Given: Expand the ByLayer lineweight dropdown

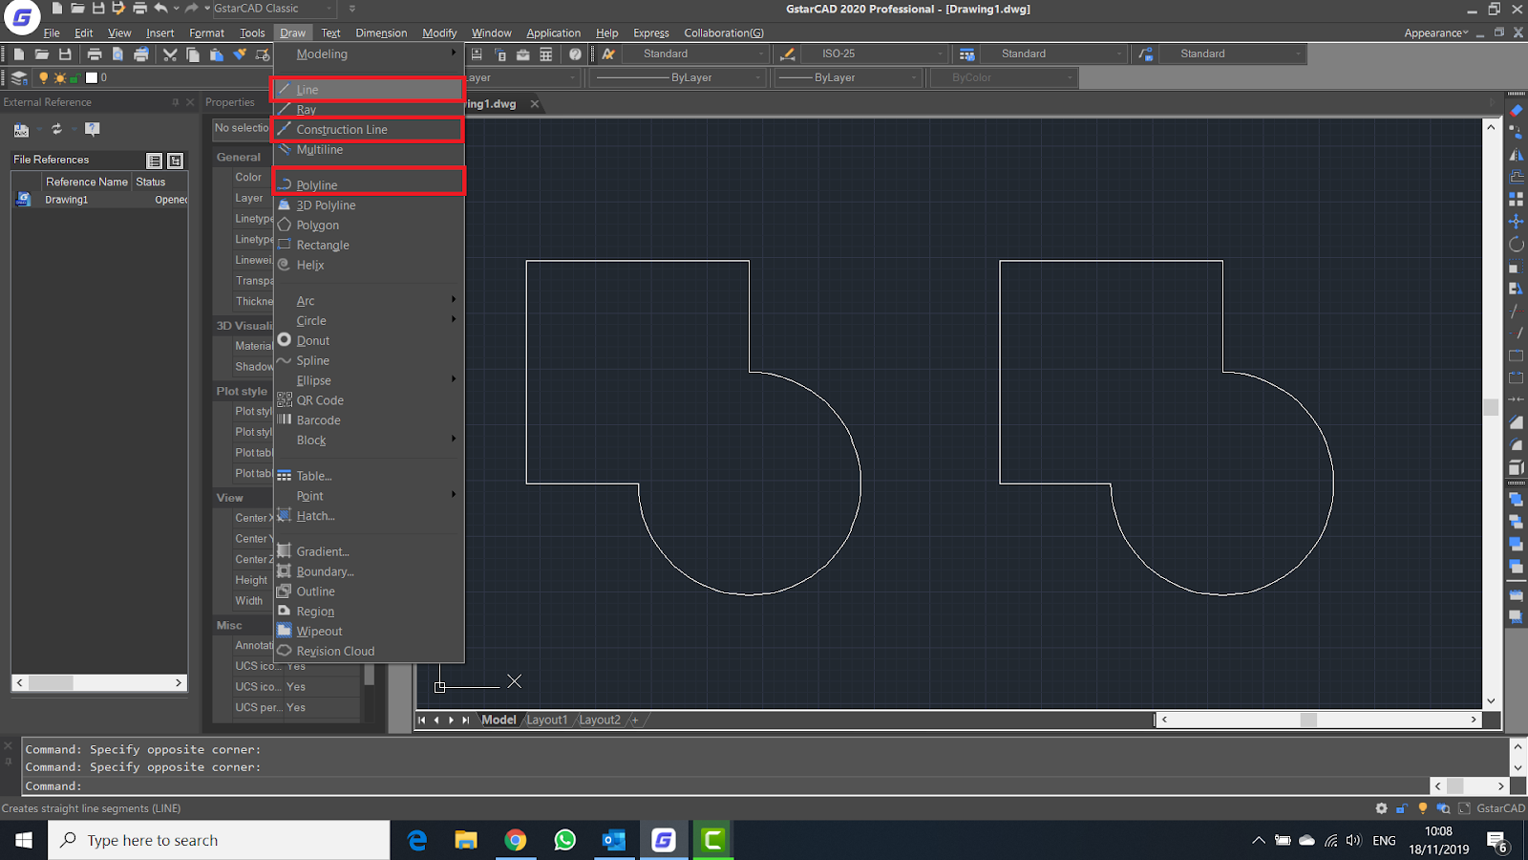Looking at the screenshot, I should click(x=913, y=77).
